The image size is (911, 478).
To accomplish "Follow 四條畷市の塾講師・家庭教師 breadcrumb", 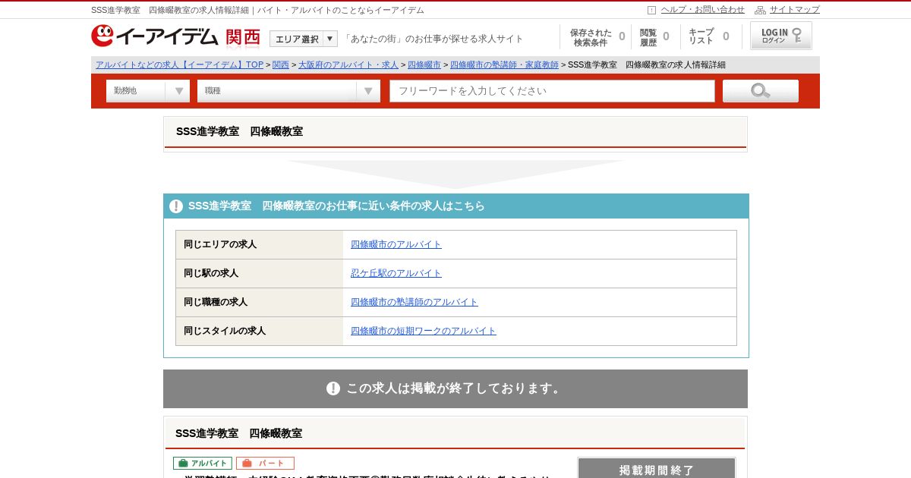I will 504,65.
